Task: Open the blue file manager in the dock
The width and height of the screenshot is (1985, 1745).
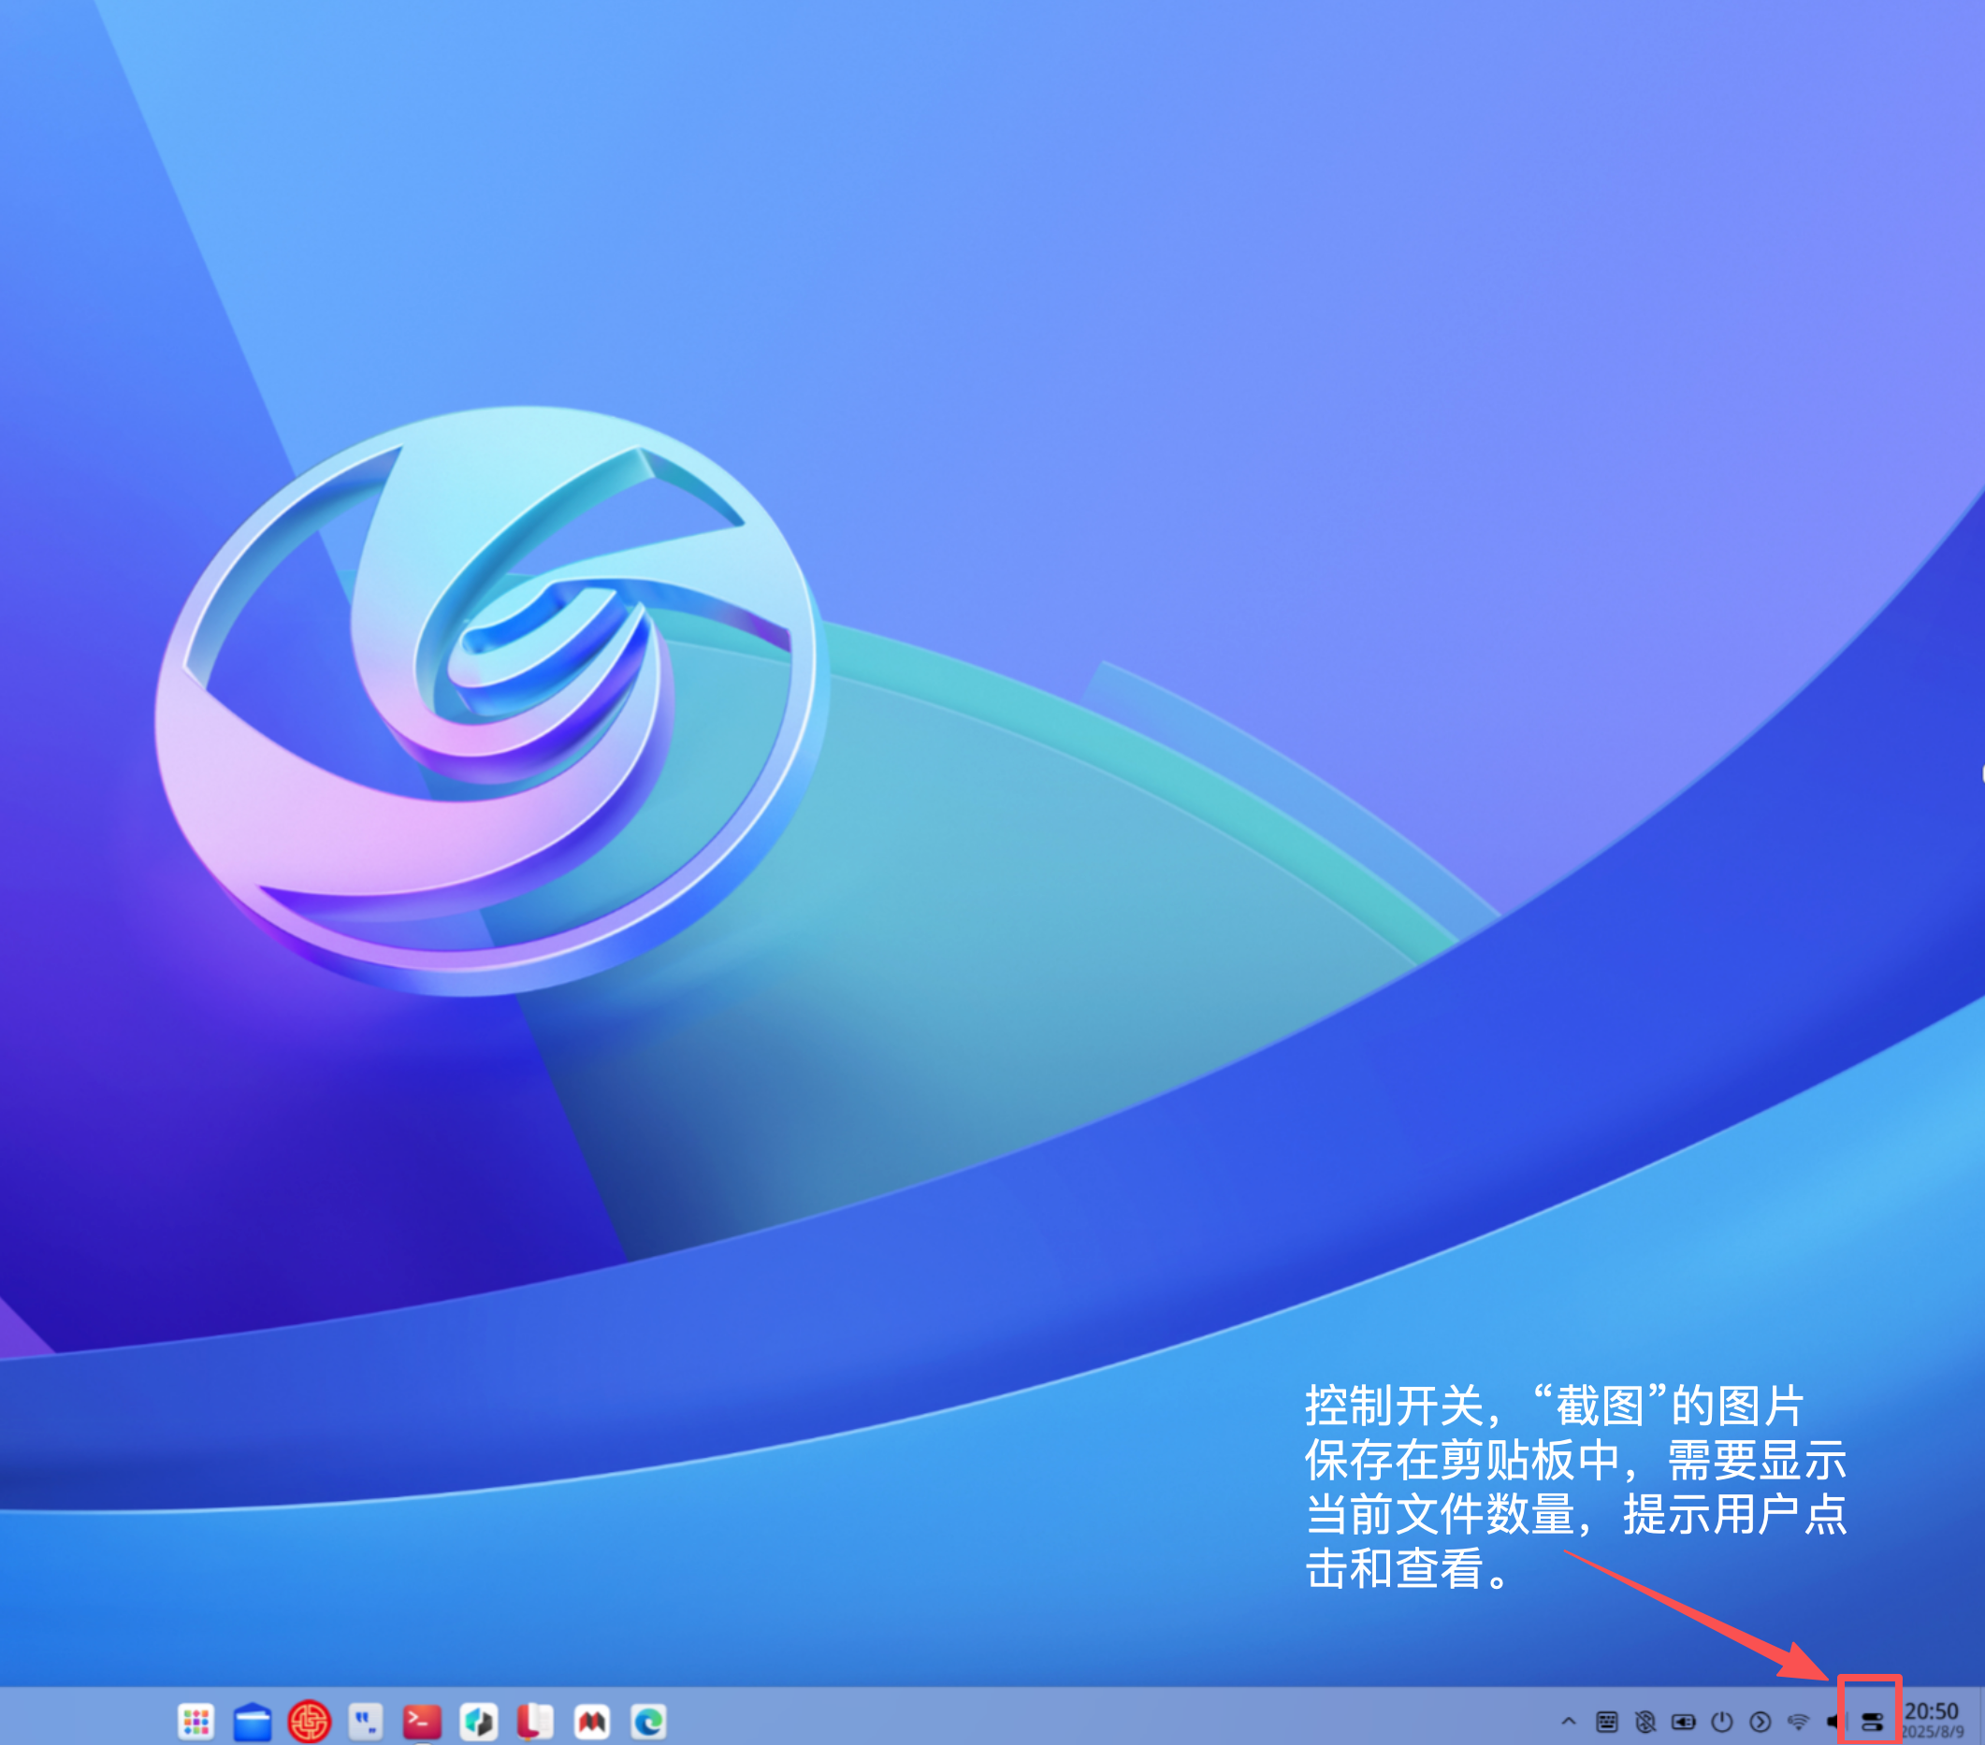Action: click(253, 1721)
